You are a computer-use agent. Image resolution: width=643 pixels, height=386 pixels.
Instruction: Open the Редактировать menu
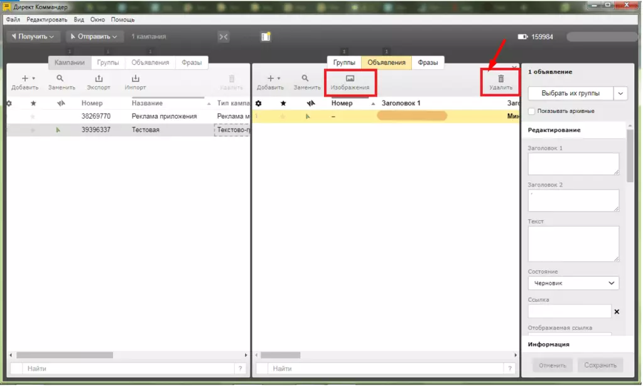[x=46, y=19]
